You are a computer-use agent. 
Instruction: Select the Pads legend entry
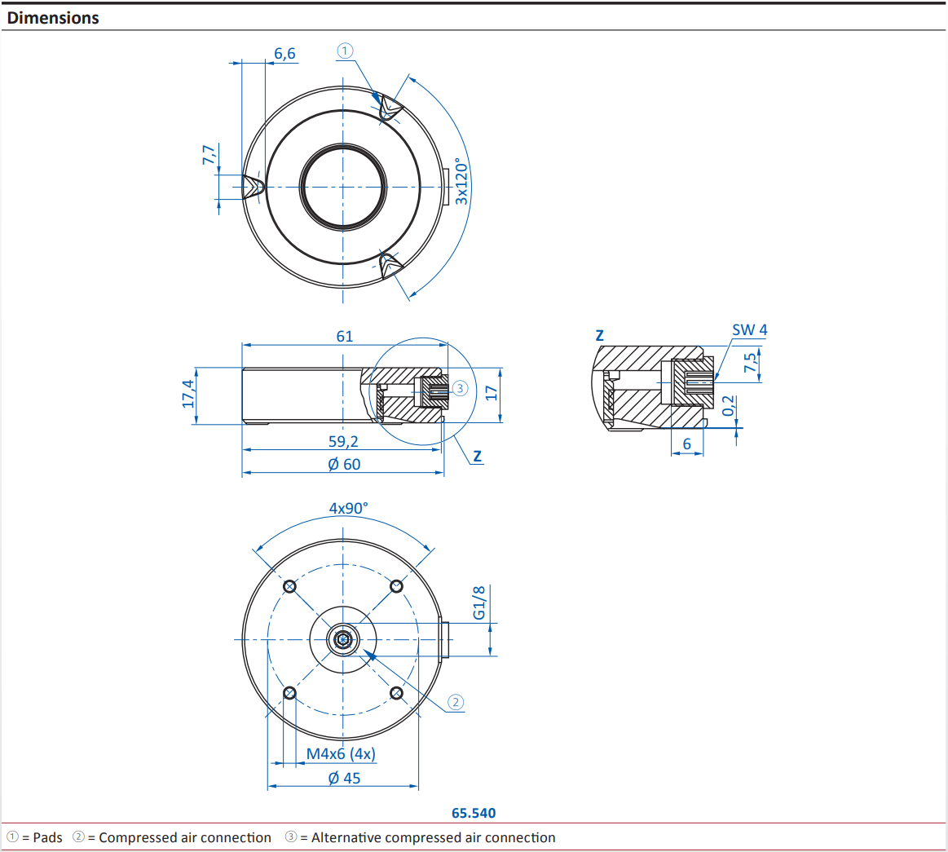pos(34,837)
